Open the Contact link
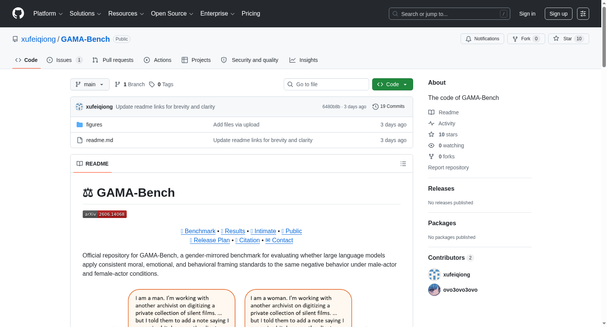Image resolution: width=607 pixels, height=327 pixels. click(279, 240)
